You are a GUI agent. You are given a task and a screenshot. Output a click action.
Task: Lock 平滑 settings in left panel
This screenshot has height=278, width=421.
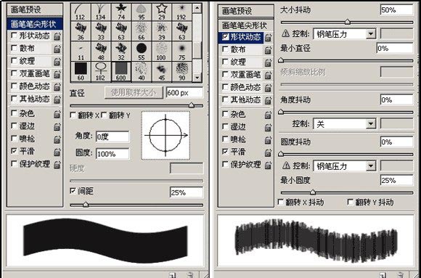[x=57, y=152]
